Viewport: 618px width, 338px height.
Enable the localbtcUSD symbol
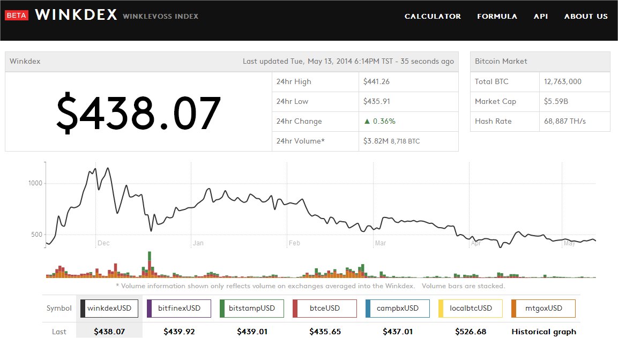point(471,308)
